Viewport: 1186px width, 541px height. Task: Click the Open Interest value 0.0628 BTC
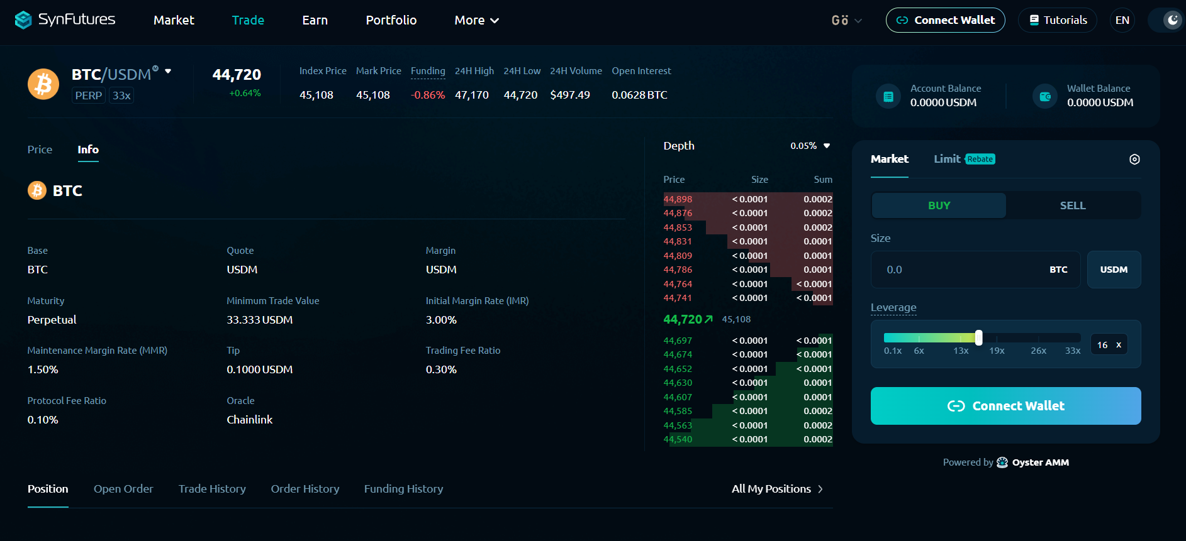coord(639,95)
